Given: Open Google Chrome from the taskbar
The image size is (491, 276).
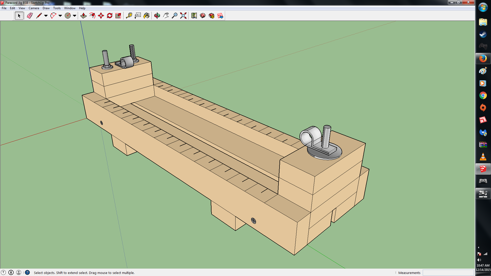Looking at the screenshot, I should click(483, 96).
